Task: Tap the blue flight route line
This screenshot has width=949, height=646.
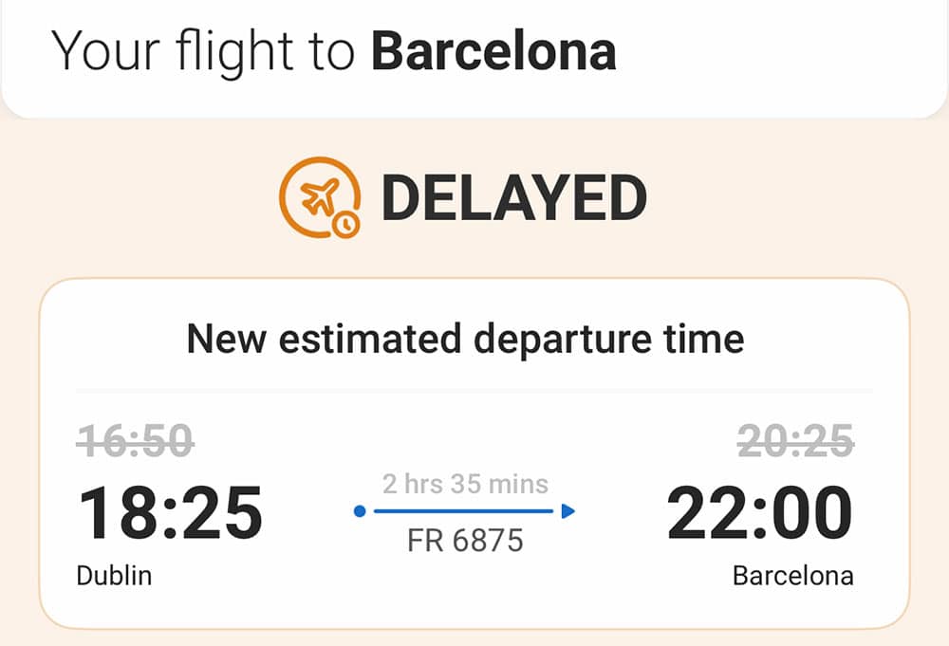Action: click(x=464, y=511)
